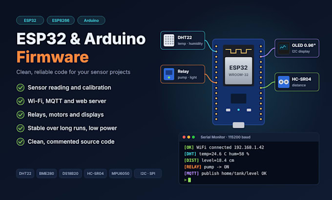Click checkmark beside Wi-Fi, MQTT and web server
The image size is (332, 200).
pos(21,101)
